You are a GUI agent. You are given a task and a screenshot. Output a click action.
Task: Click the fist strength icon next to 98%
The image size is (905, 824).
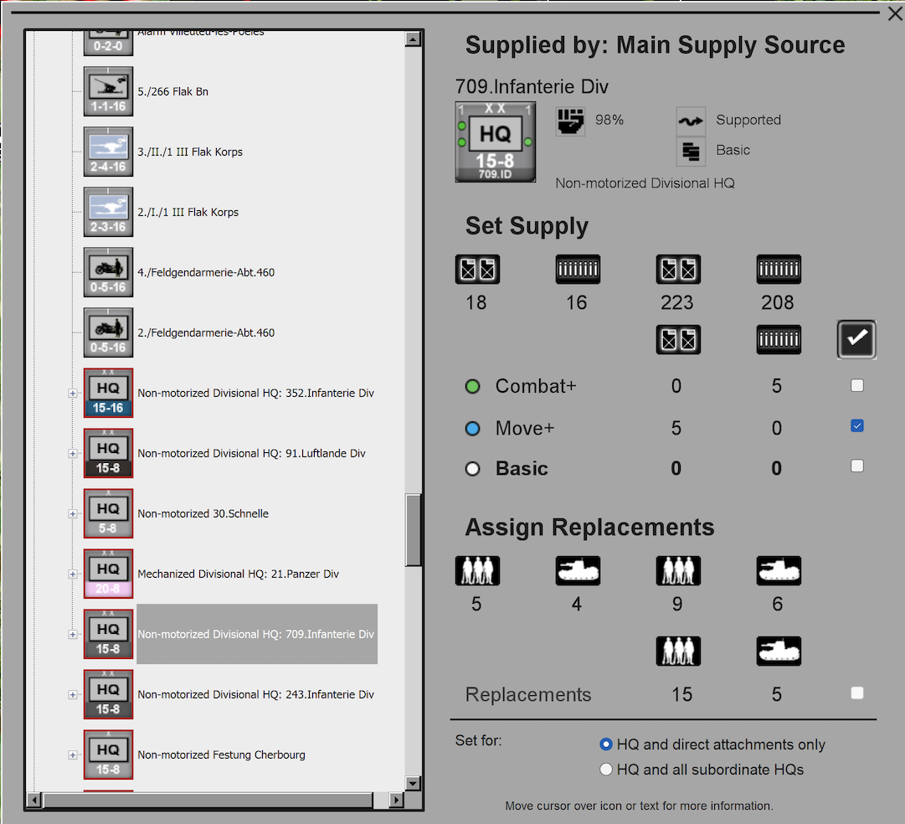(x=570, y=121)
